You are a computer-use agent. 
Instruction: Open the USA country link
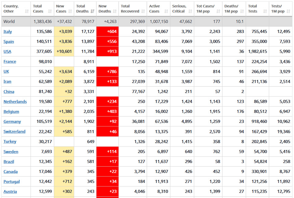pyautogui.click(x=7, y=52)
